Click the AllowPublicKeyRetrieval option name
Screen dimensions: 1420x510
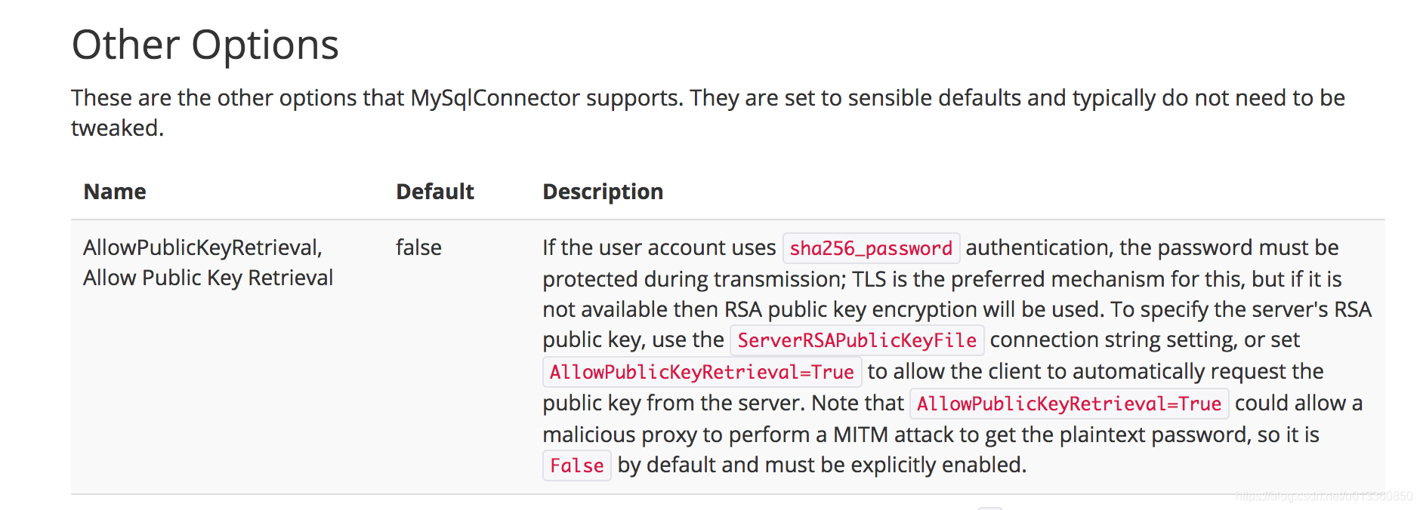click(202, 247)
